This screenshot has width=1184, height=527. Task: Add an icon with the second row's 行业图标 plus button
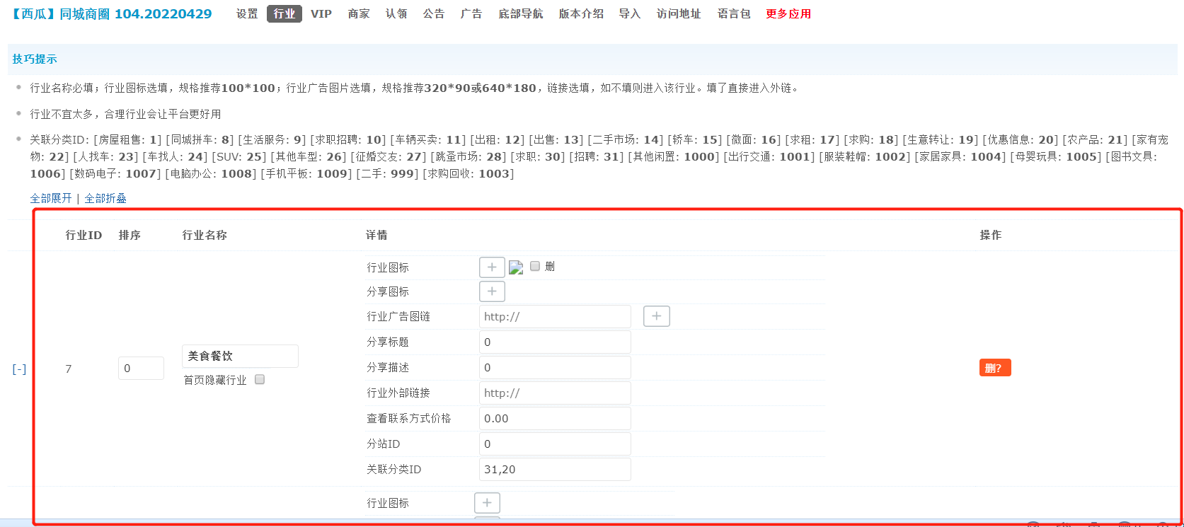pyautogui.click(x=487, y=503)
